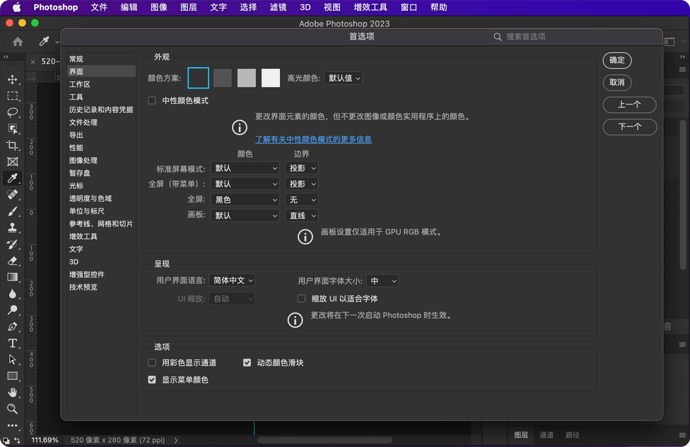Select the Crop tool
This screenshot has height=447, width=690.
12,145
